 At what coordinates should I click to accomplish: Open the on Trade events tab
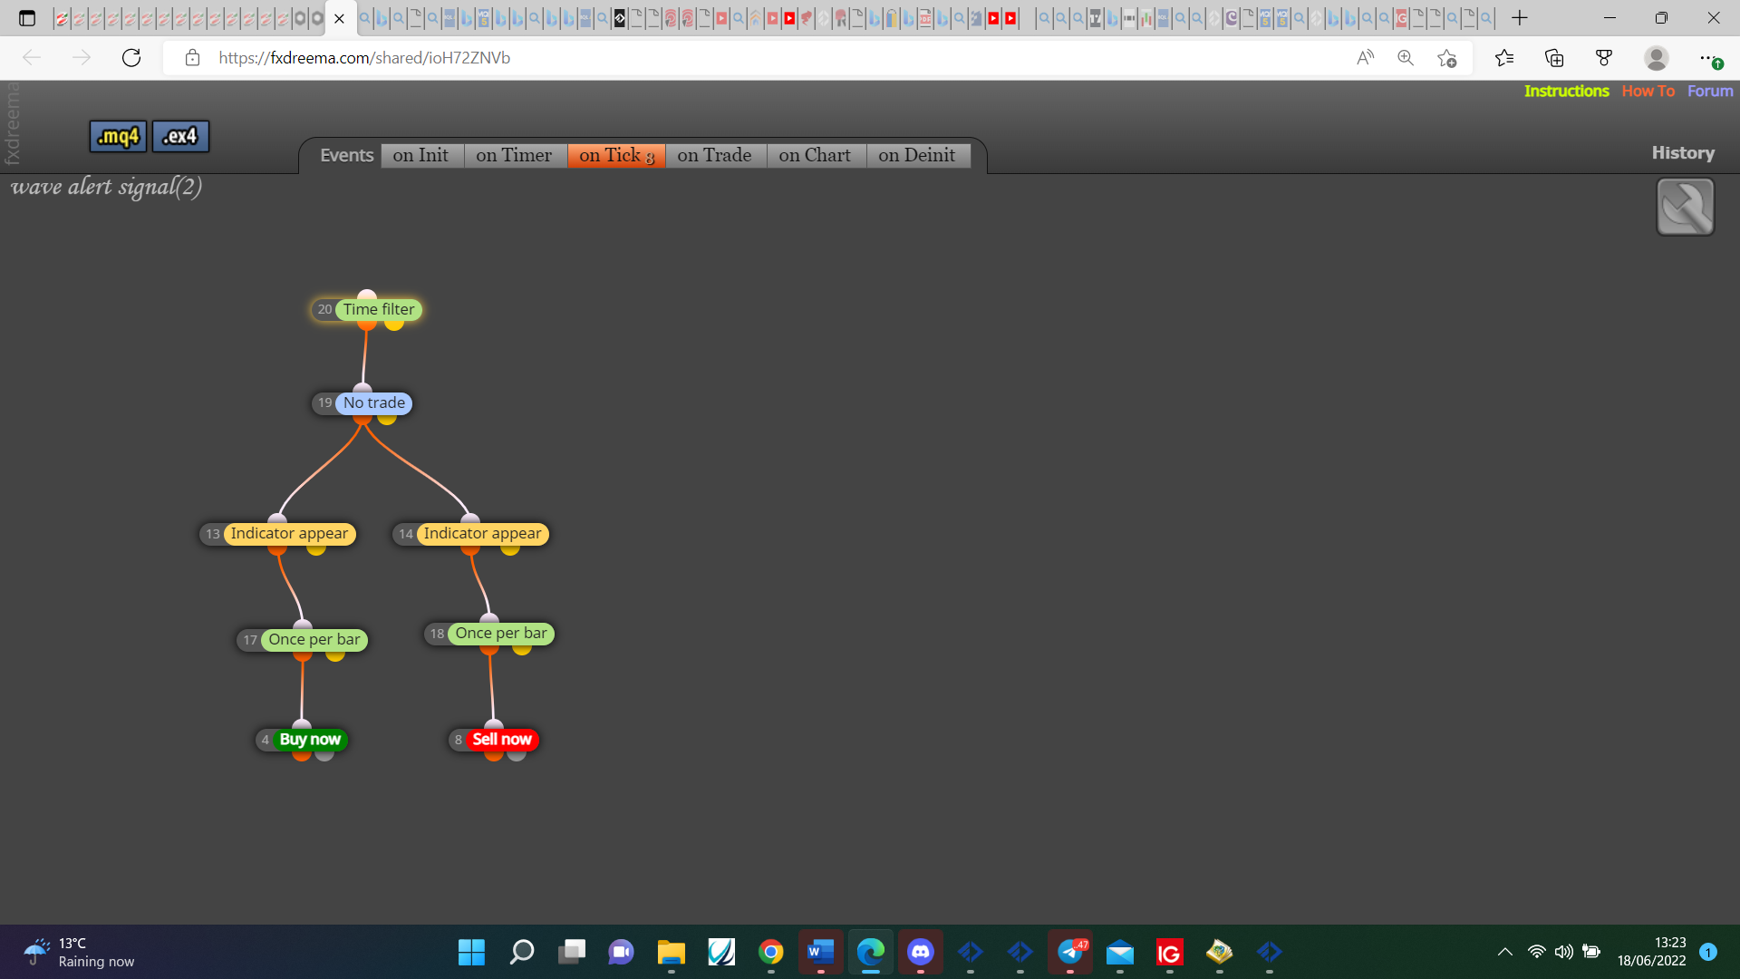pyautogui.click(x=714, y=155)
